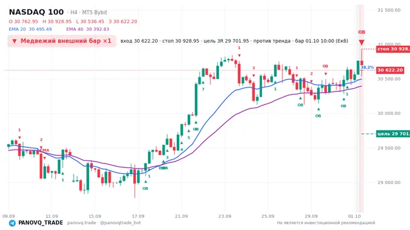Click the open price O 30 762.95
The image size is (410, 230).
pos(23,22)
